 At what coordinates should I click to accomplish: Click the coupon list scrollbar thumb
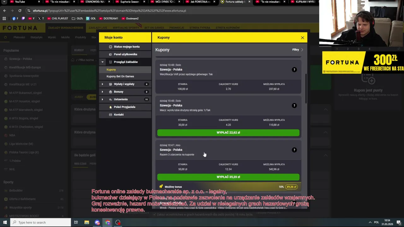tap(306, 89)
